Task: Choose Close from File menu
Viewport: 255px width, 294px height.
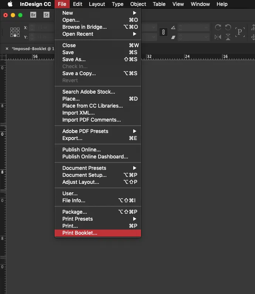Action: [98, 45]
